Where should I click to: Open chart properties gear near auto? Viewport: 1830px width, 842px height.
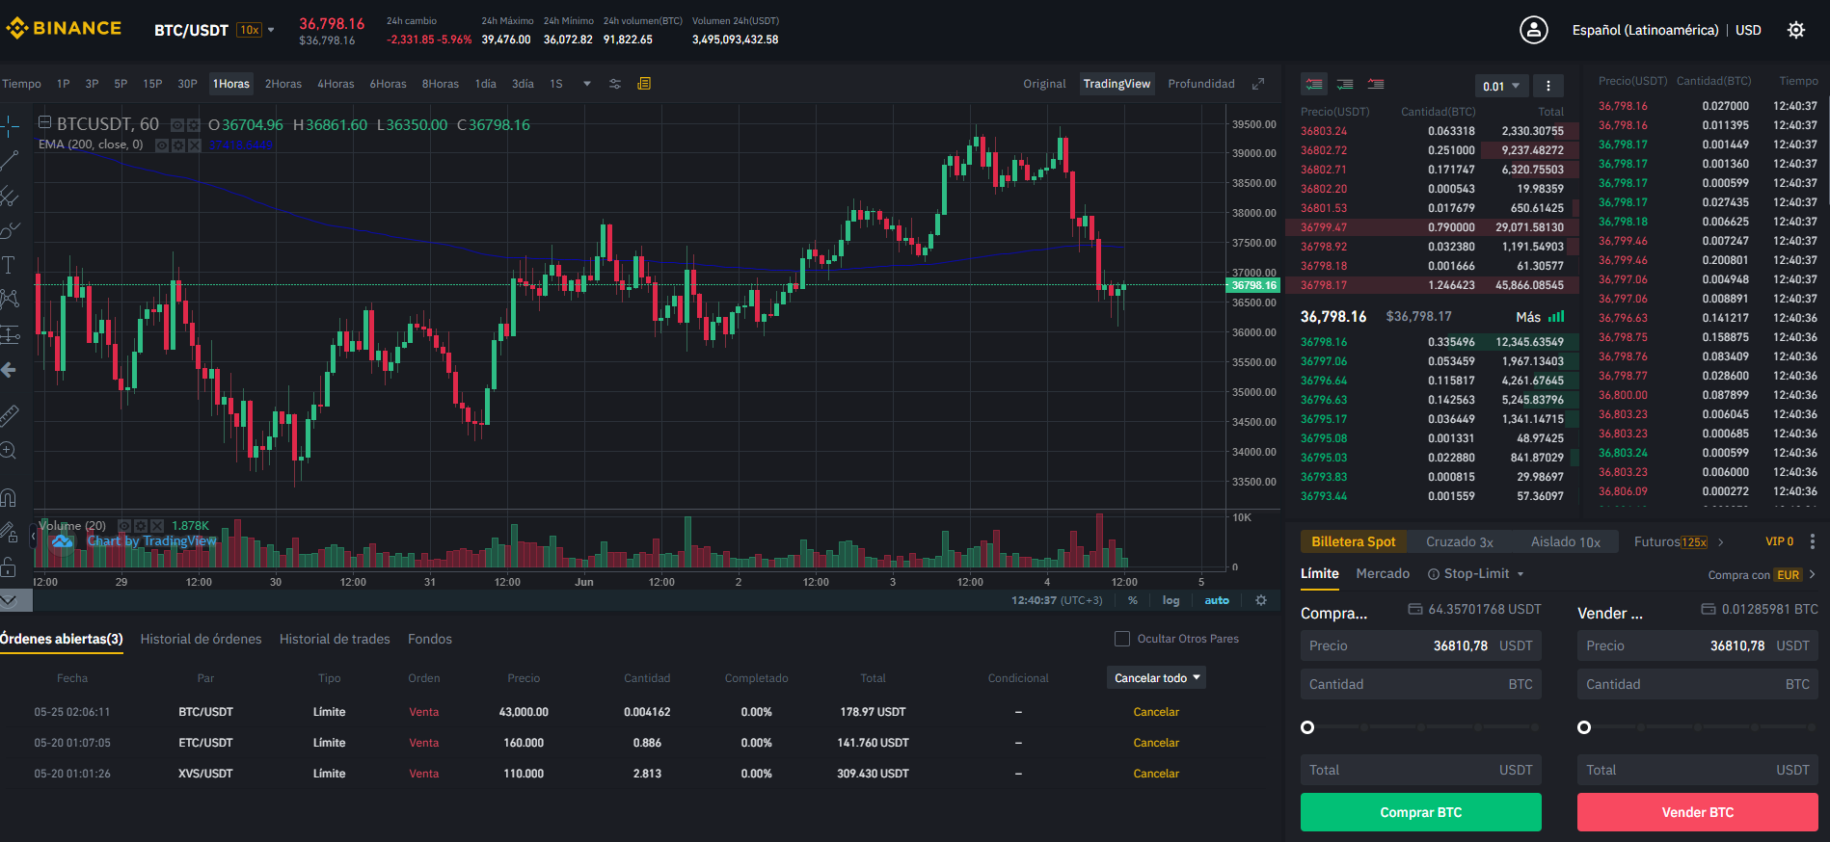click(1261, 600)
